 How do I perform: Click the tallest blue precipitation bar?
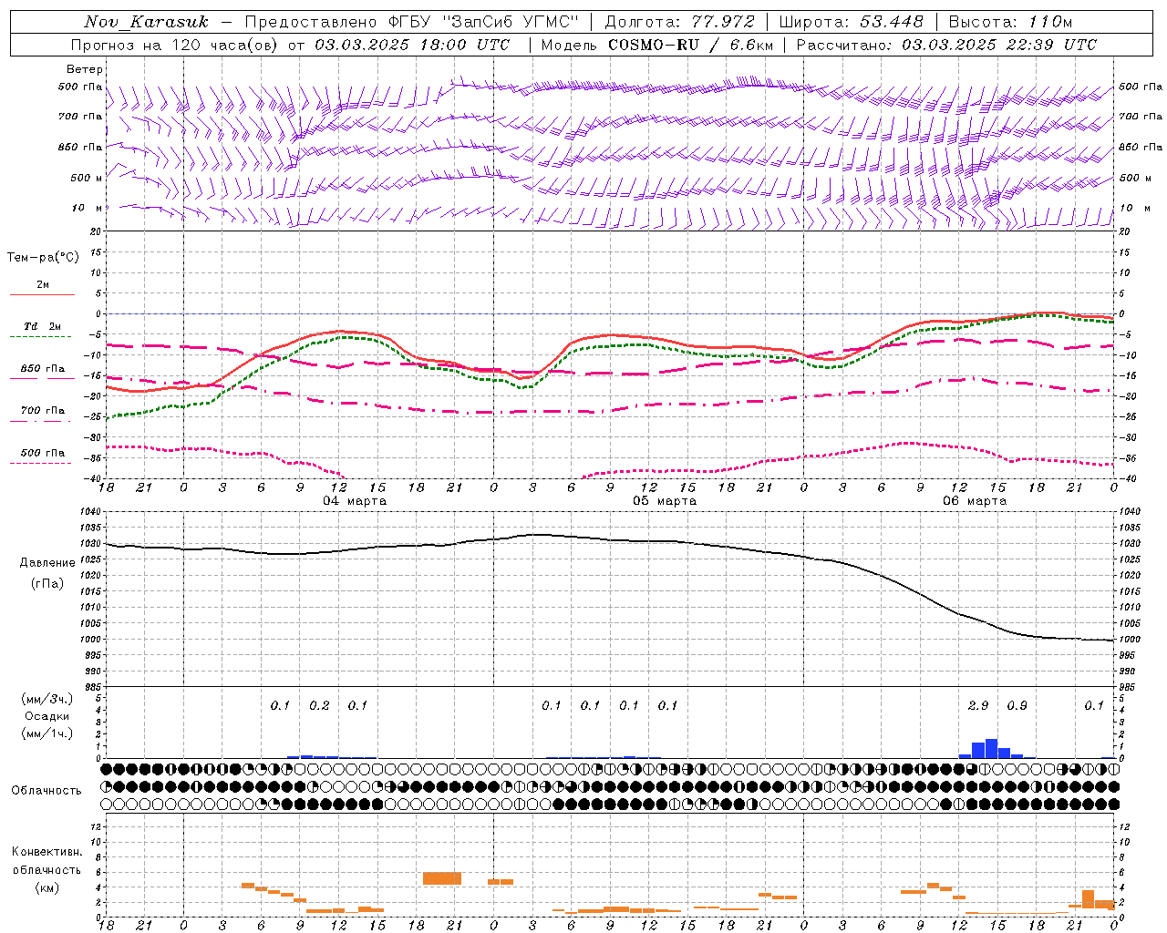point(991,748)
